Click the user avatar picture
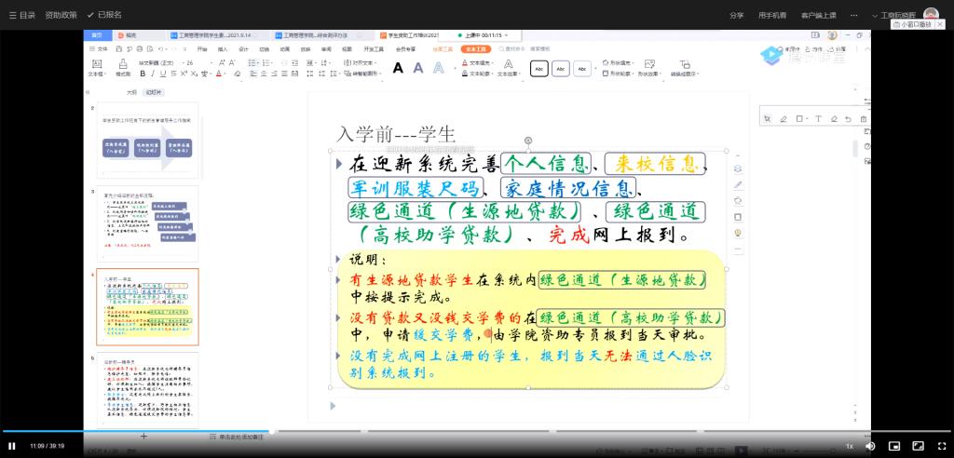Viewport: 954px width, 458px height. (931, 15)
